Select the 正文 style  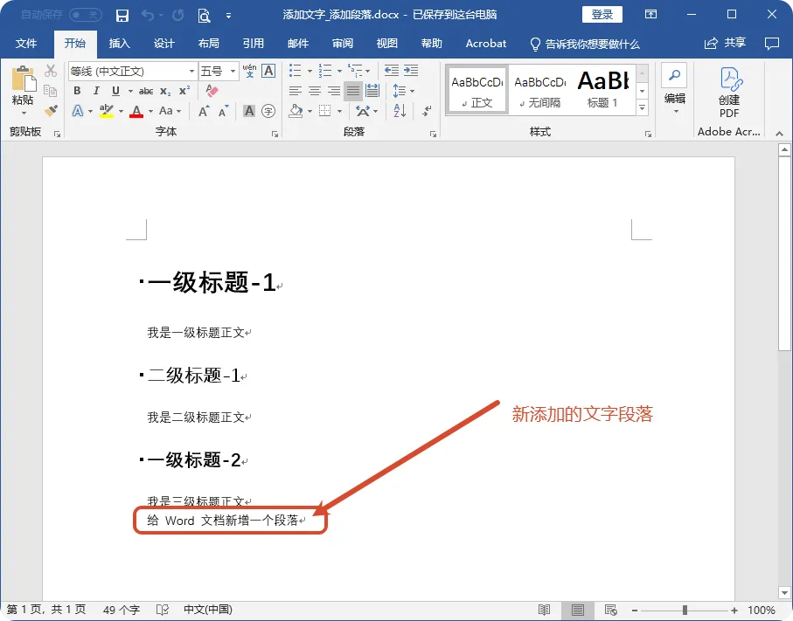[477, 90]
